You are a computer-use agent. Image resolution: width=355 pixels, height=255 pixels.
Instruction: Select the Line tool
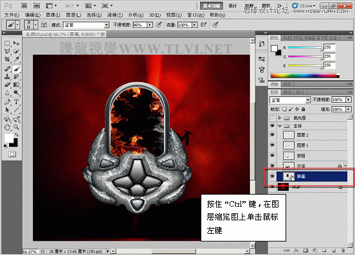click(16, 110)
